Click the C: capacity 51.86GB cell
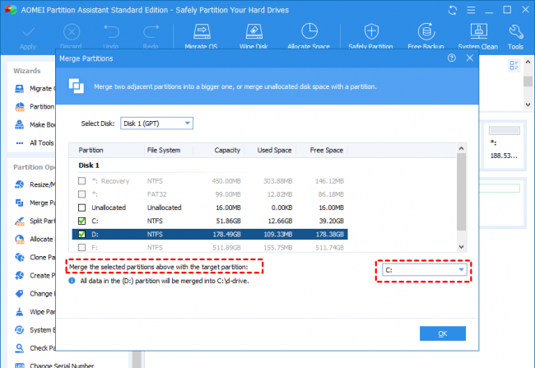The image size is (535, 368). coord(228,221)
